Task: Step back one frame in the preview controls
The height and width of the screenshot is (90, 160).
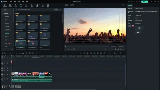Action: click(x=66, y=49)
